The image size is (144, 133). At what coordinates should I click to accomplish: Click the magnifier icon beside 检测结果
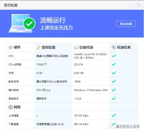pos(114,47)
